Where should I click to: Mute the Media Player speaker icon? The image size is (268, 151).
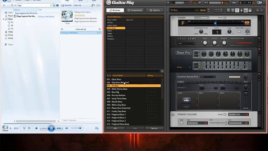(67, 128)
